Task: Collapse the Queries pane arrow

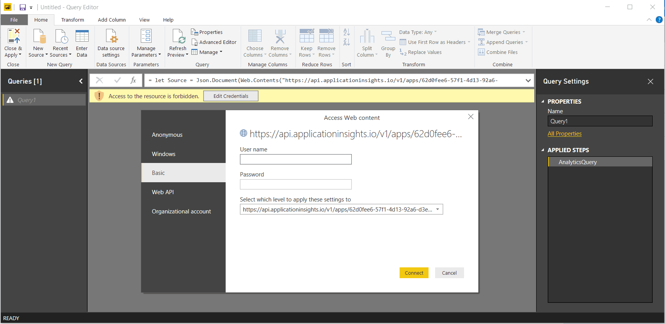Action: click(81, 81)
